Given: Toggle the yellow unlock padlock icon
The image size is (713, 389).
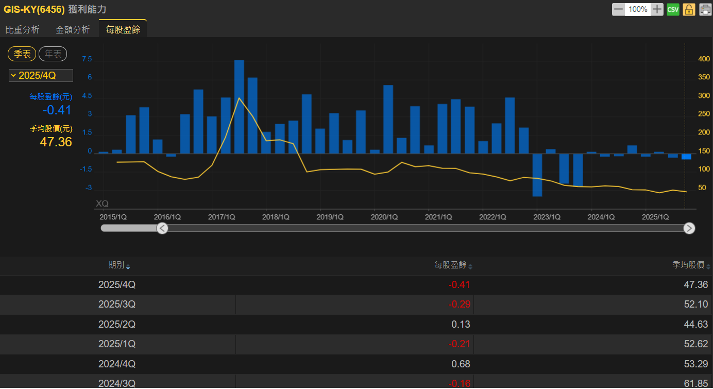Looking at the screenshot, I should (x=689, y=9).
